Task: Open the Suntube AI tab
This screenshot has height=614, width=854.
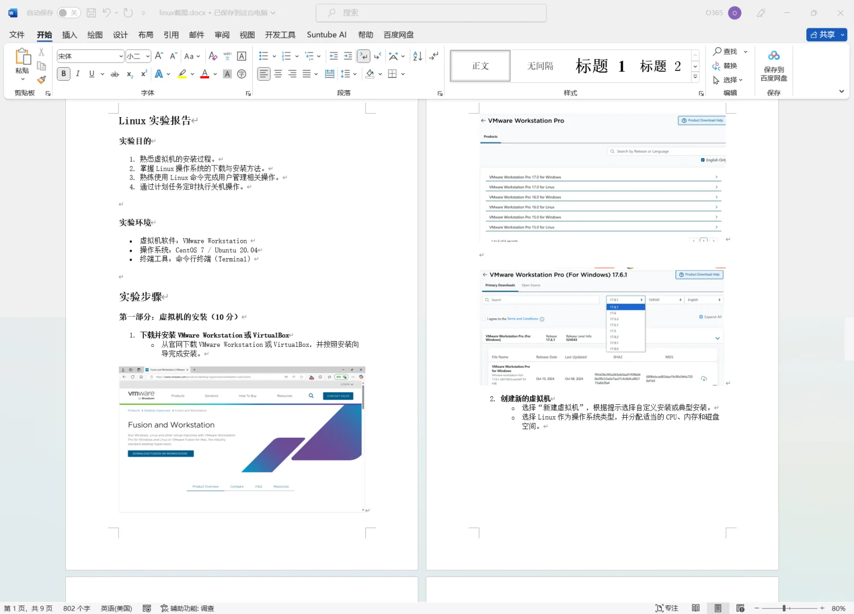Action: pos(326,35)
